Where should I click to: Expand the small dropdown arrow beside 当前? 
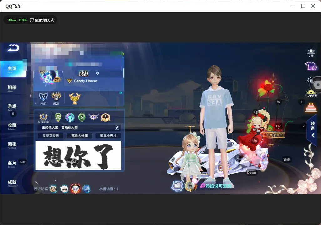36,103
